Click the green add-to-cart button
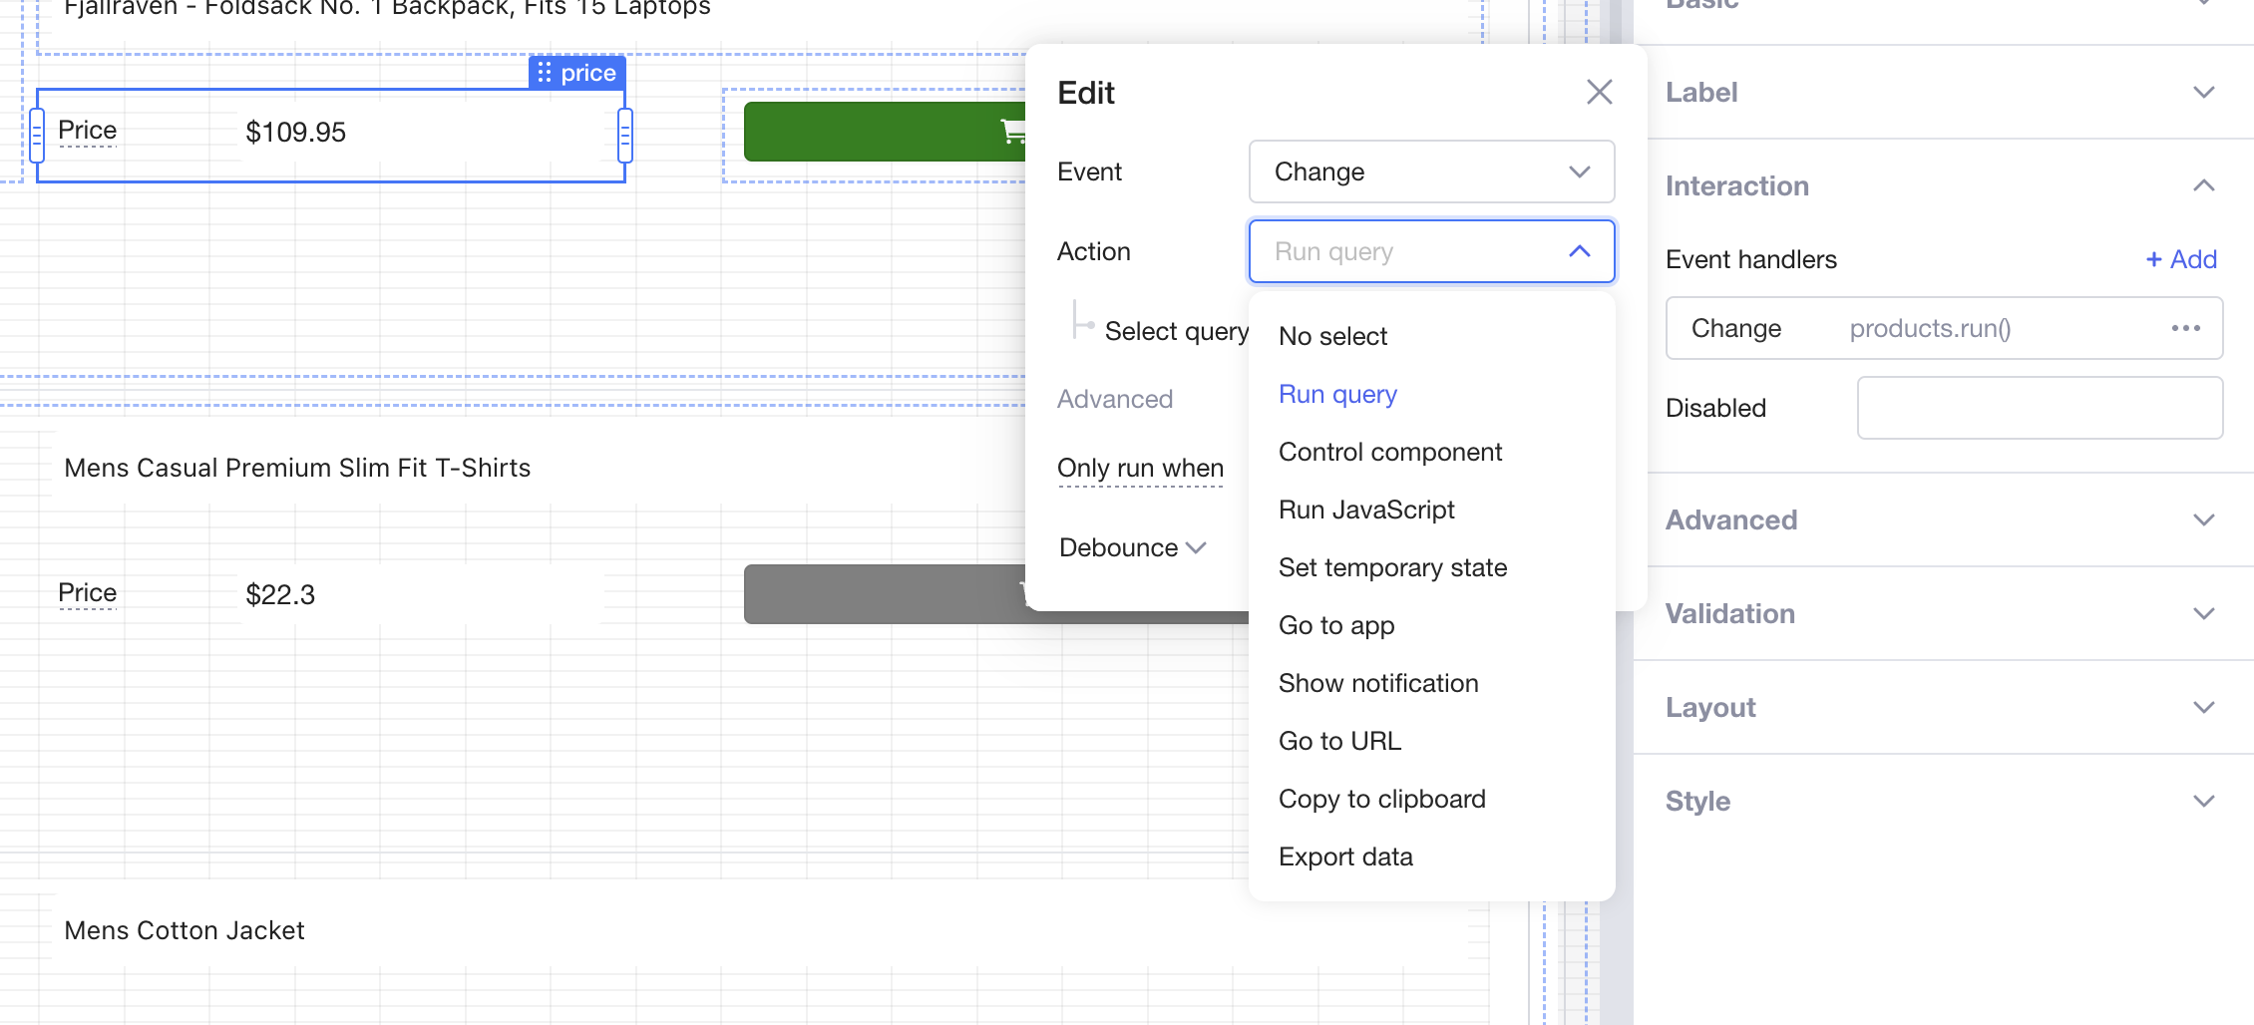The width and height of the screenshot is (2254, 1025). point(884,132)
